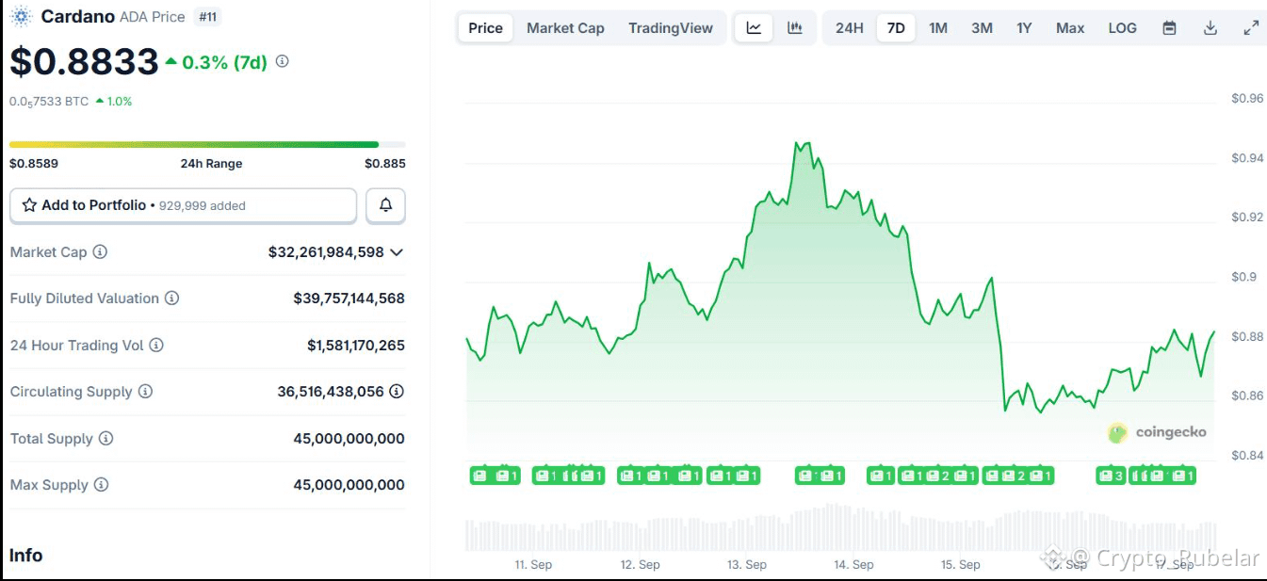Click the $0.8589 range low value
The width and height of the screenshot is (1267, 581).
coord(34,164)
